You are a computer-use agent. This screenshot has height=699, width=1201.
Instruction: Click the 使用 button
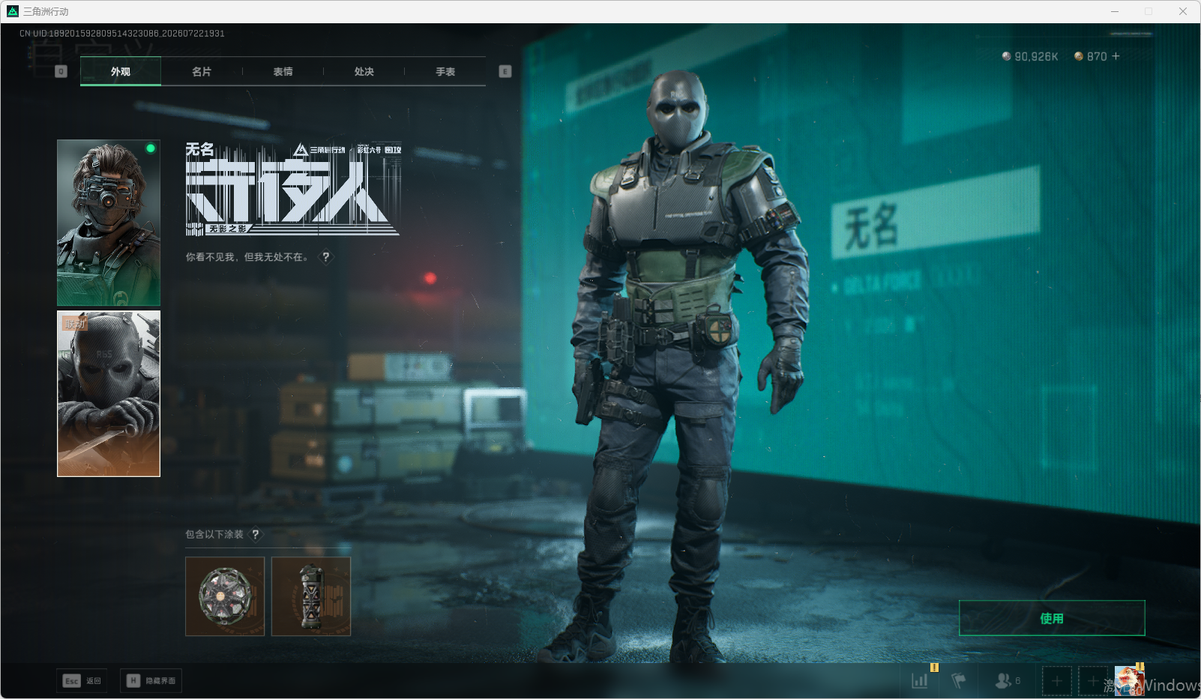pos(1052,618)
